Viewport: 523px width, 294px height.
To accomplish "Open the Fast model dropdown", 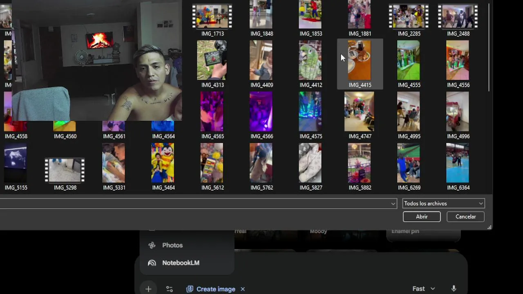I will tap(424, 289).
